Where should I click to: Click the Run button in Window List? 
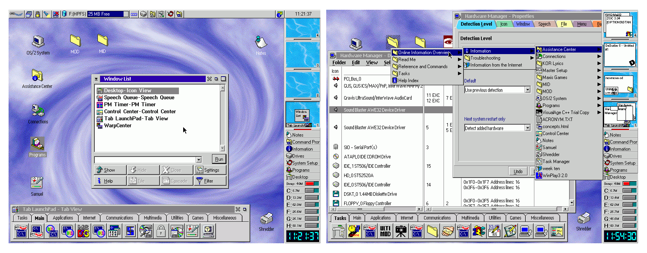[x=219, y=159]
